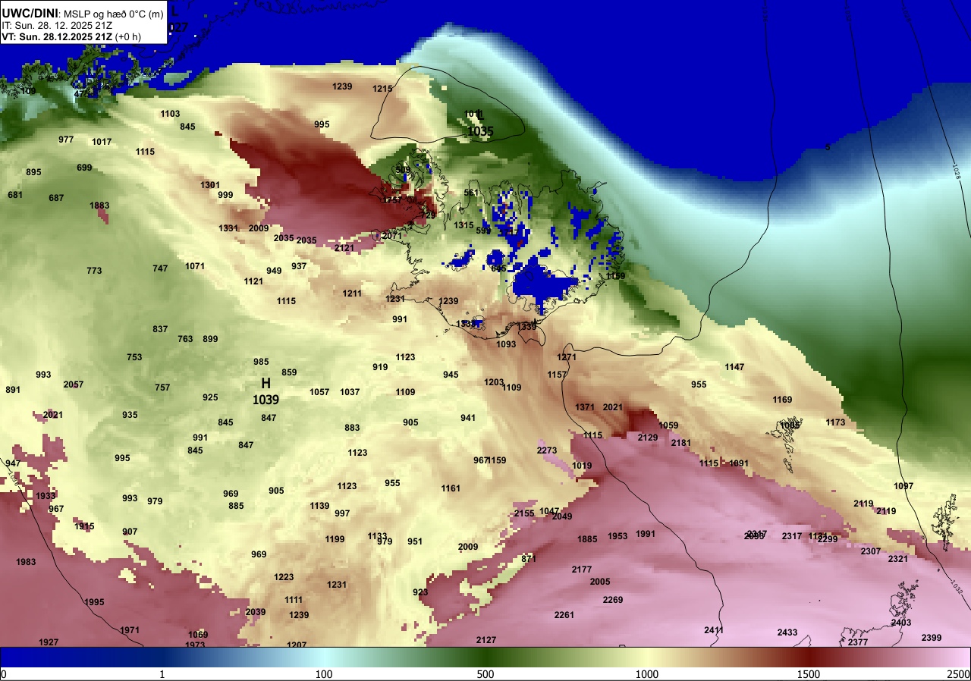Click the height value 1883
The height and width of the screenshot is (681, 971).
point(99,206)
